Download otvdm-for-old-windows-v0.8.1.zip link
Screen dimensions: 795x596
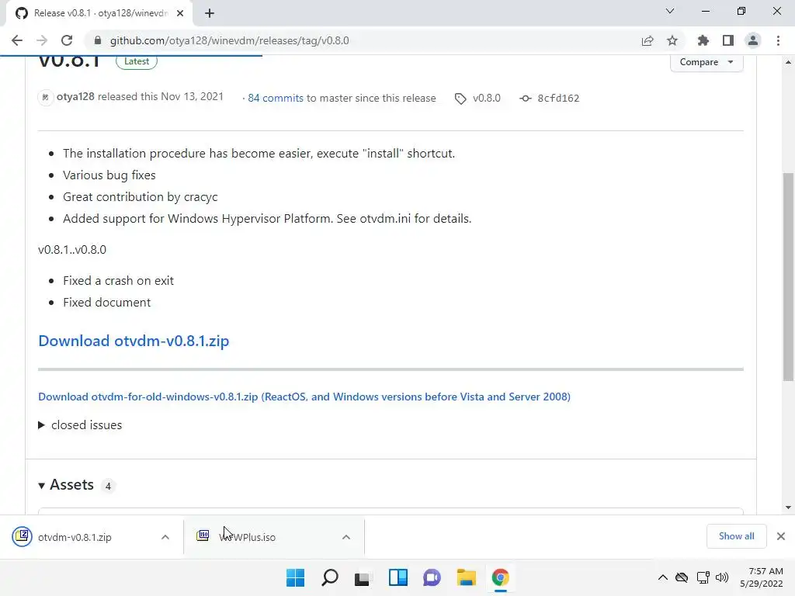click(x=304, y=397)
